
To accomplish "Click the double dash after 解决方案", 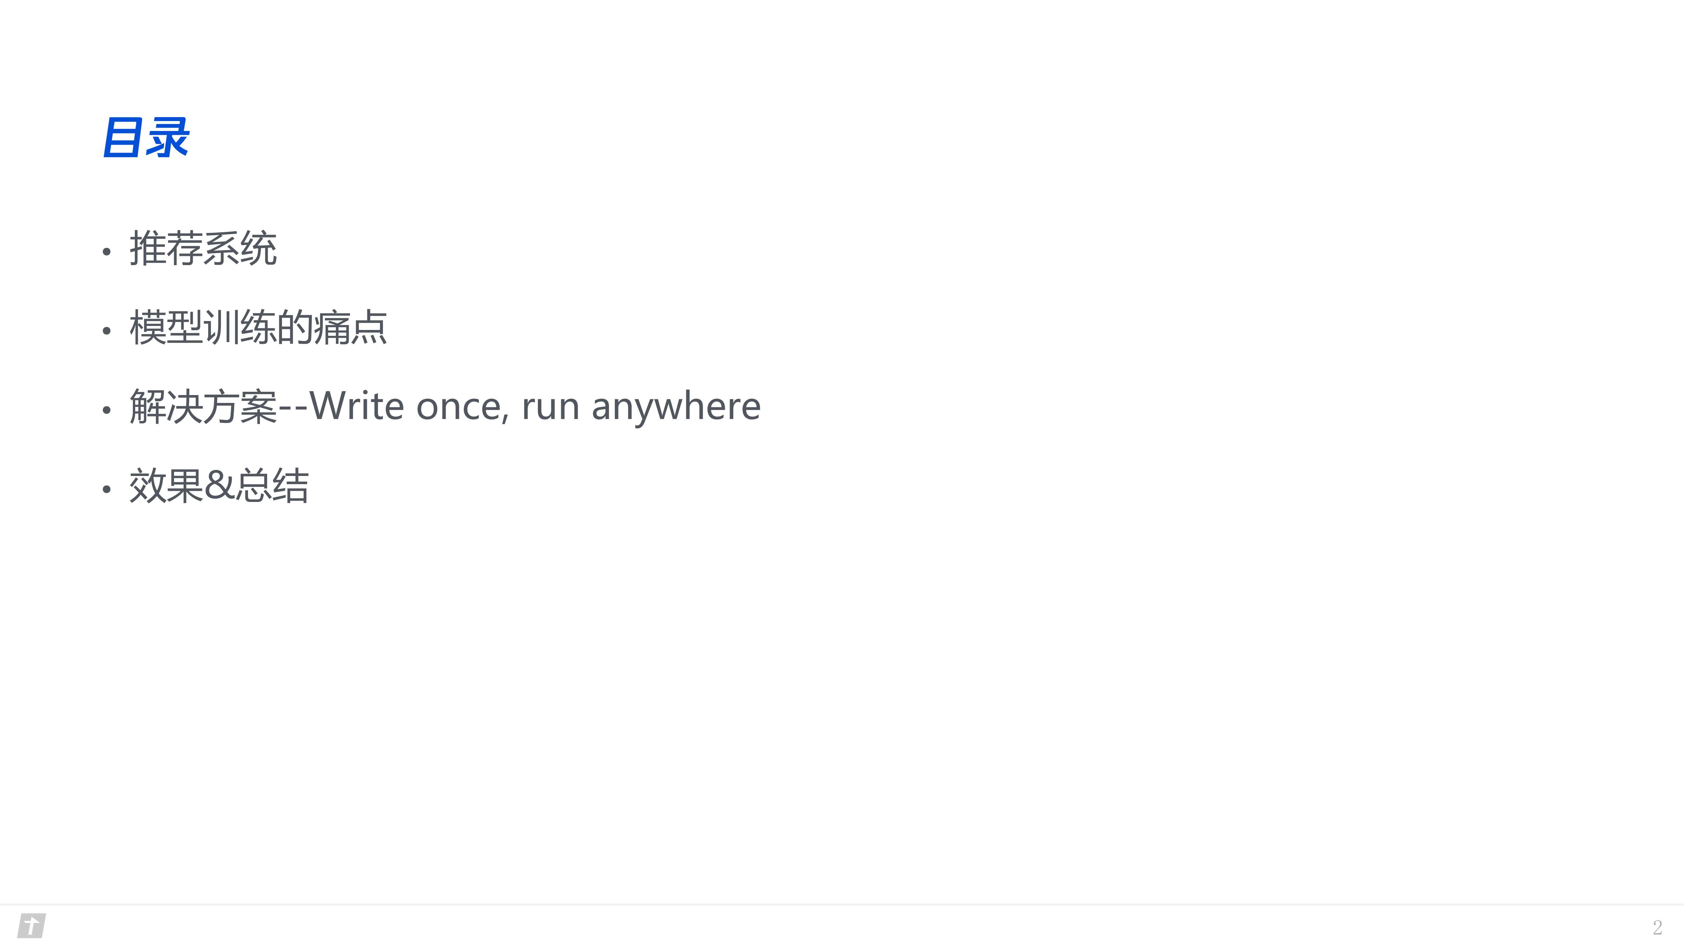I will (293, 407).
